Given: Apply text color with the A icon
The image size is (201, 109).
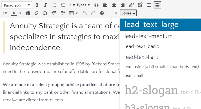Looking at the screenshot, I should [x=14, y=13].
